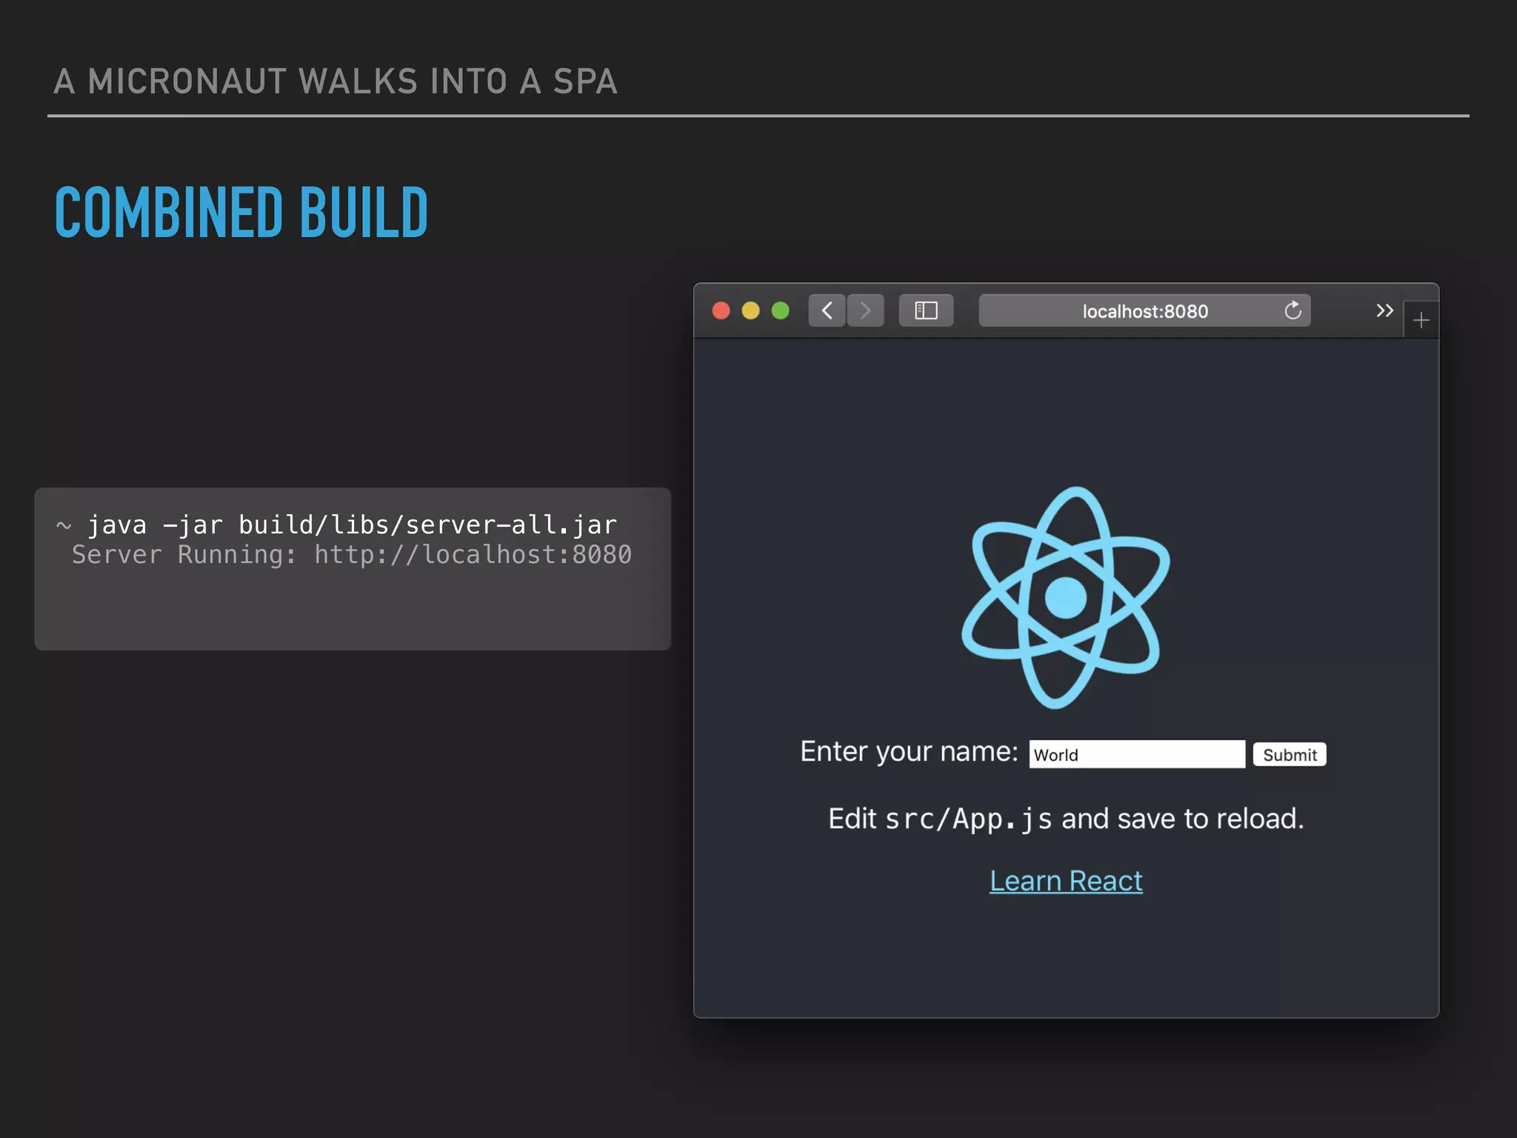
Task: Open the toolbar overflow chevrons
Action: coord(1384,310)
